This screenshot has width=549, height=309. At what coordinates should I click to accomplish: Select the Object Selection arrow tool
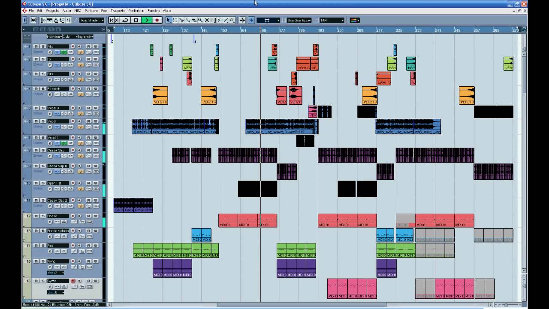[x=169, y=20]
